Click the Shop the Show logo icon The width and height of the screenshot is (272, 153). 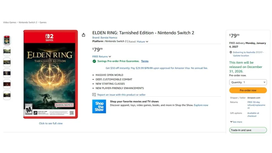click(x=99, y=106)
